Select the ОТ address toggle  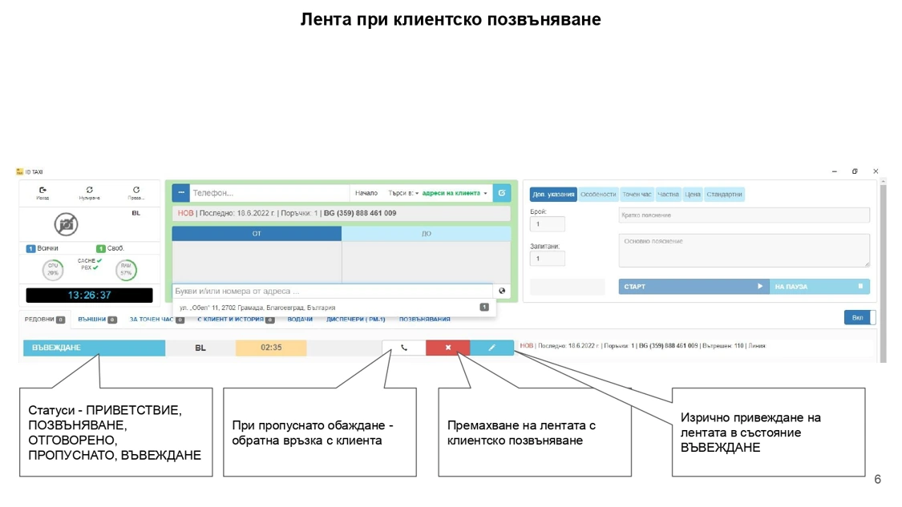(x=257, y=234)
